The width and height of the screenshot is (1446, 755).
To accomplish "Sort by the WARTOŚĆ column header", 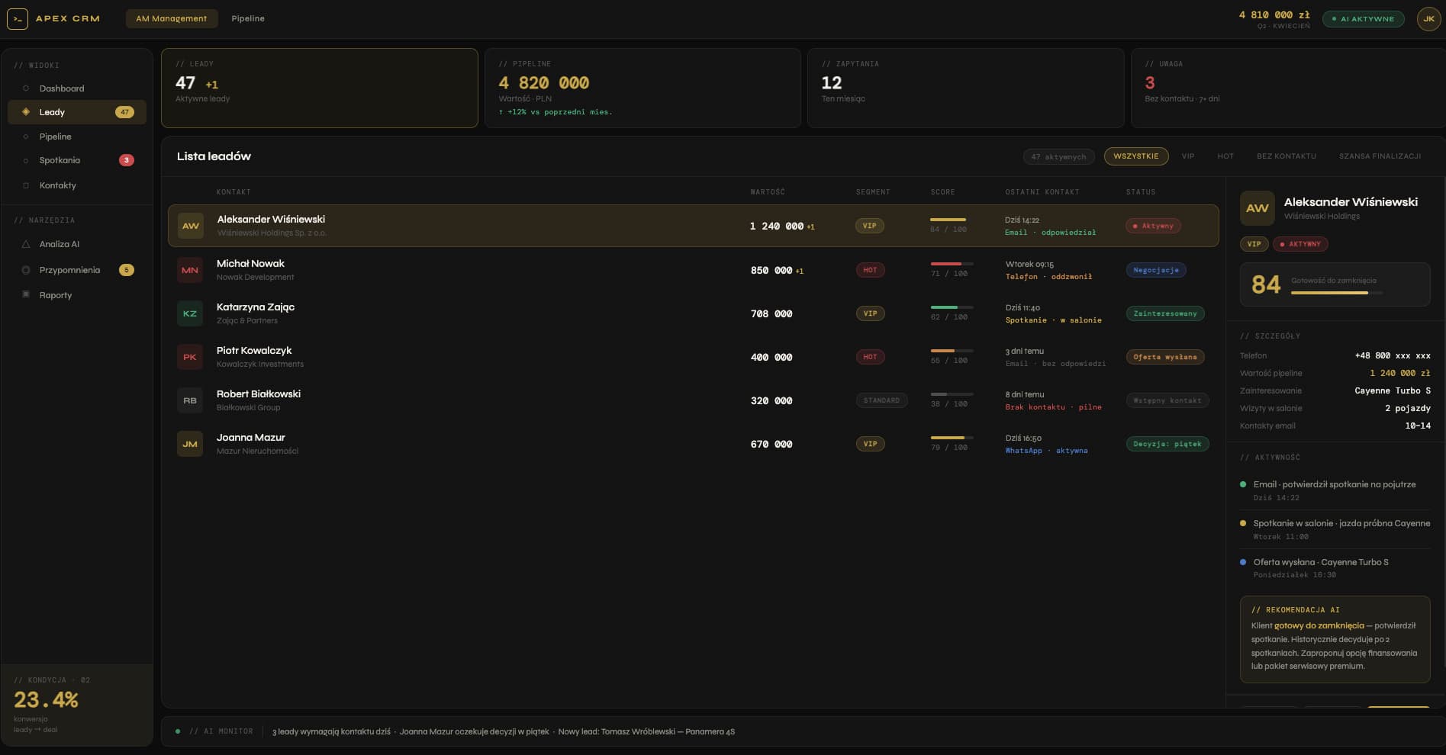I will [x=768, y=192].
